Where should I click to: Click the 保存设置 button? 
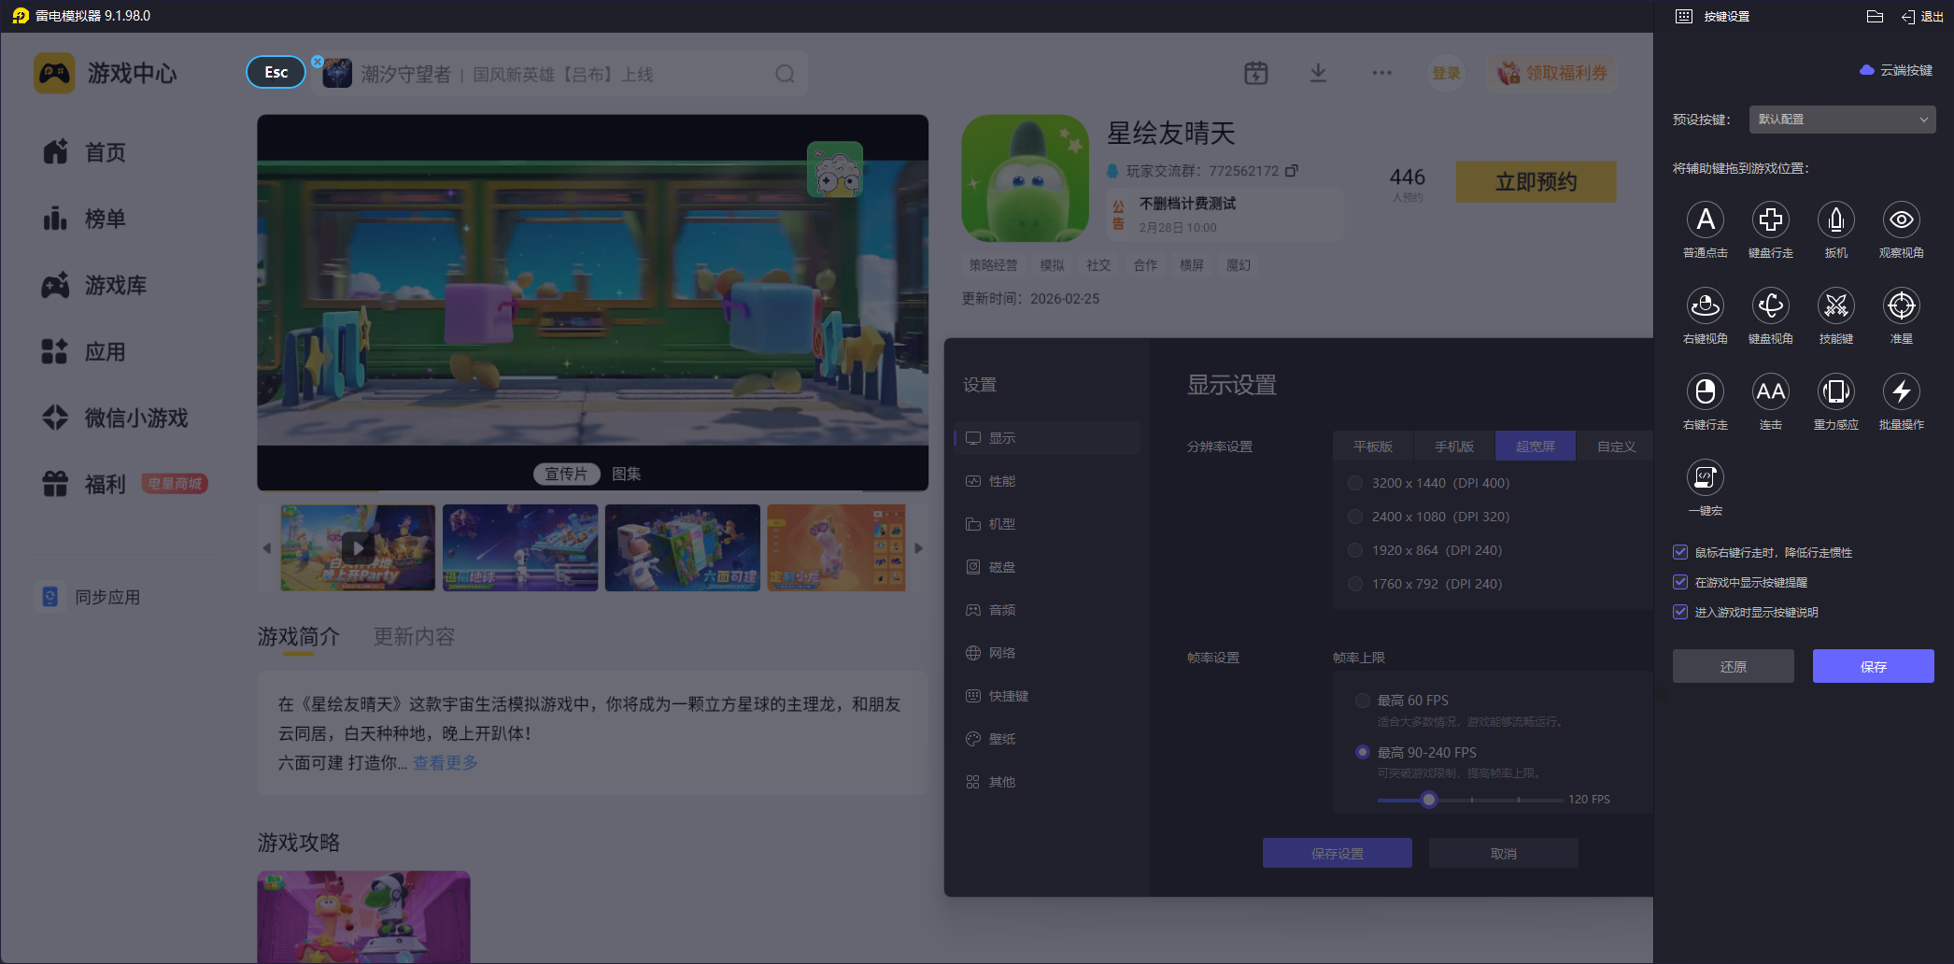pyautogui.click(x=1338, y=853)
